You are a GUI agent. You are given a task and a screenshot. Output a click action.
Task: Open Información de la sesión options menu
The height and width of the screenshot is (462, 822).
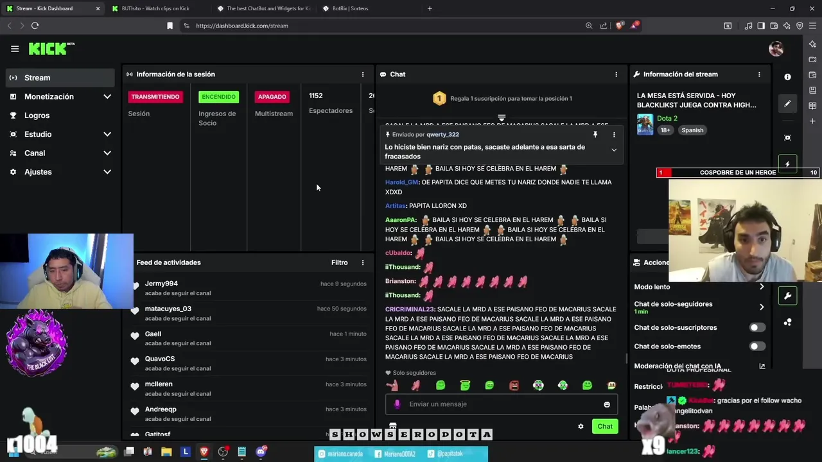click(363, 74)
